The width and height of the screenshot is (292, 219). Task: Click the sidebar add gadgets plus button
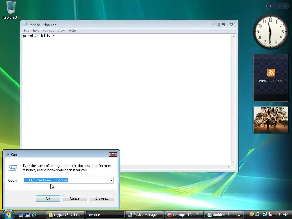coord(271,6)
